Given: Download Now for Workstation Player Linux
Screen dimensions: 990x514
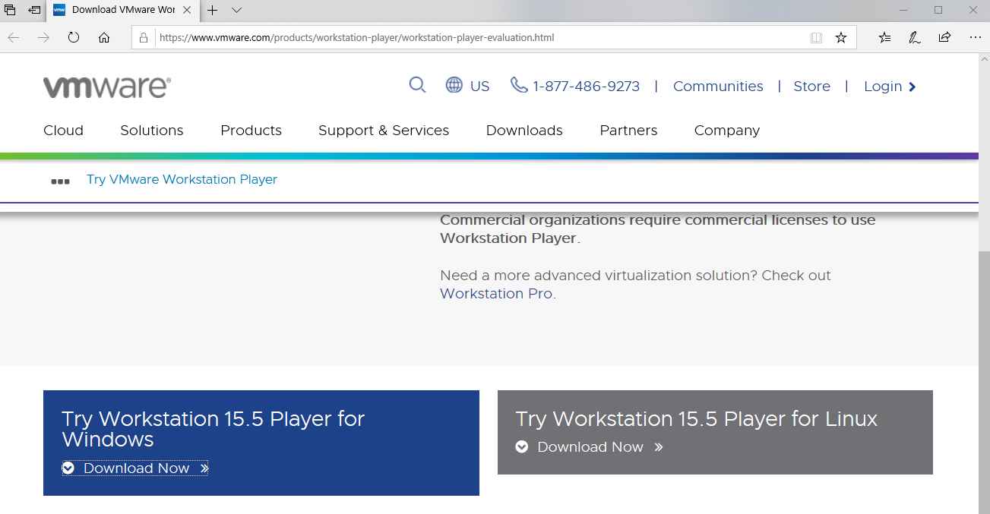Looking at the screenshot, I should click(590, 447).
